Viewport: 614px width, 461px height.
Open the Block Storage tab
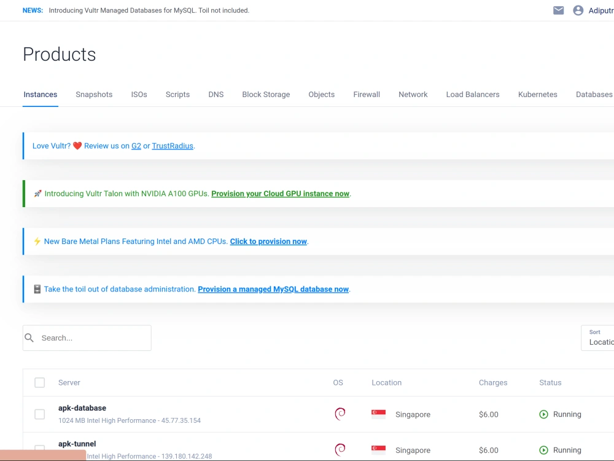(266, 95)
